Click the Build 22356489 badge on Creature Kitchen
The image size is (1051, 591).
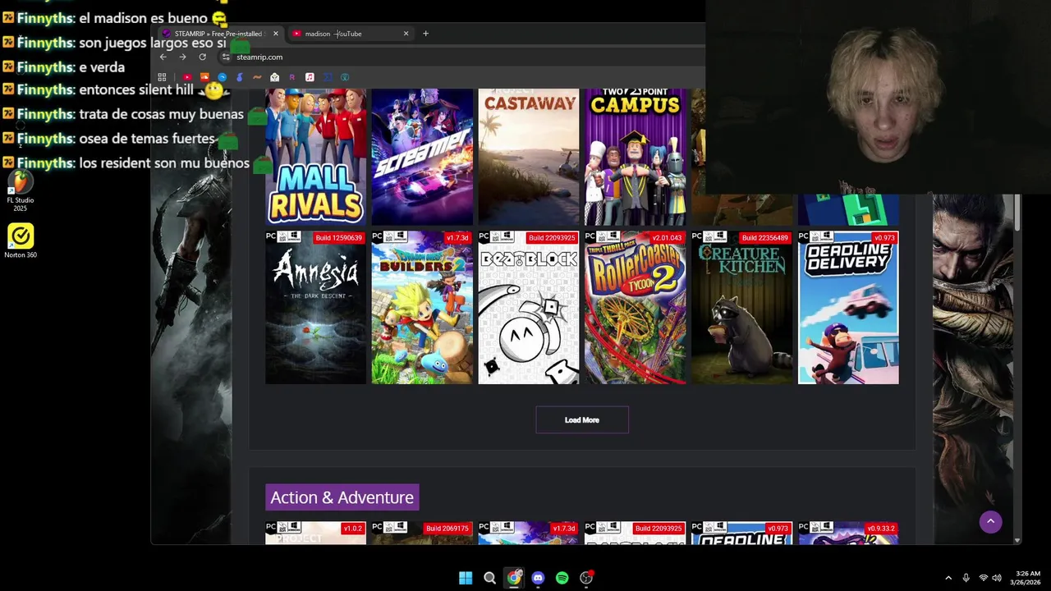764,238
